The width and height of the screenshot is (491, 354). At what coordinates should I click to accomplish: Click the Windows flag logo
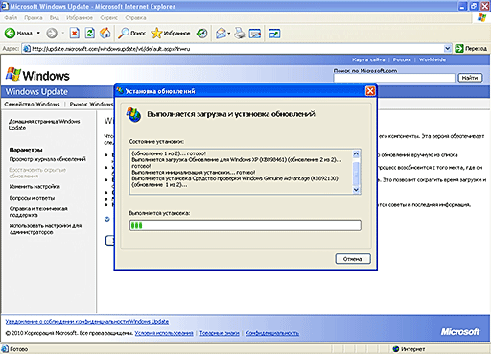pyautogui.click(x=13, y=74)
